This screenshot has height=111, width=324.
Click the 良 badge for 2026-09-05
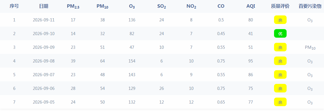click(x=280, y=102)
